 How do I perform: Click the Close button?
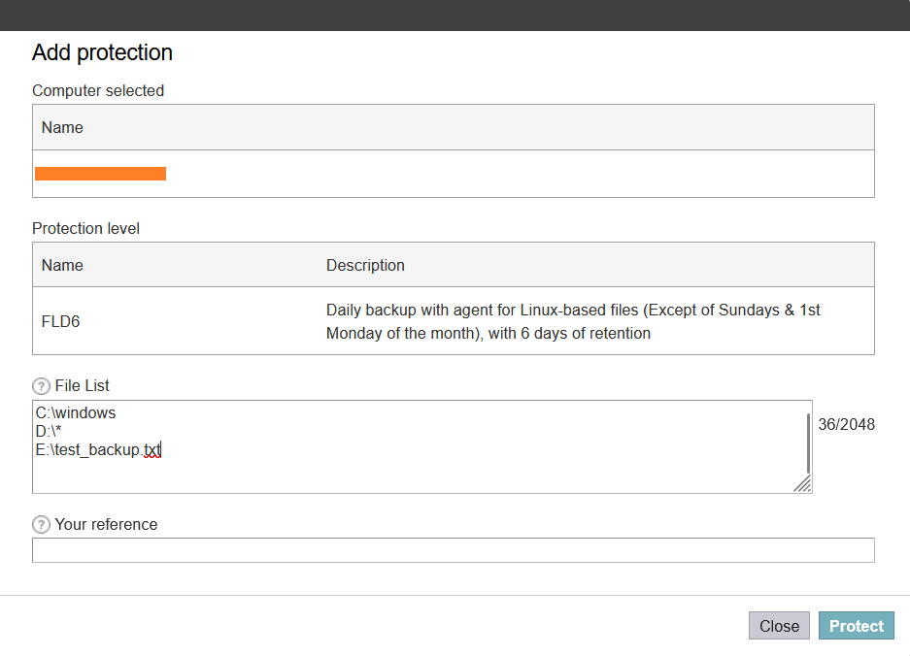[x=779, y=626]
